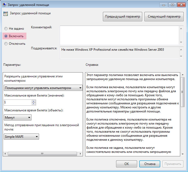Maximize the dialog window
Screen dimensions: 188x172
172,5
